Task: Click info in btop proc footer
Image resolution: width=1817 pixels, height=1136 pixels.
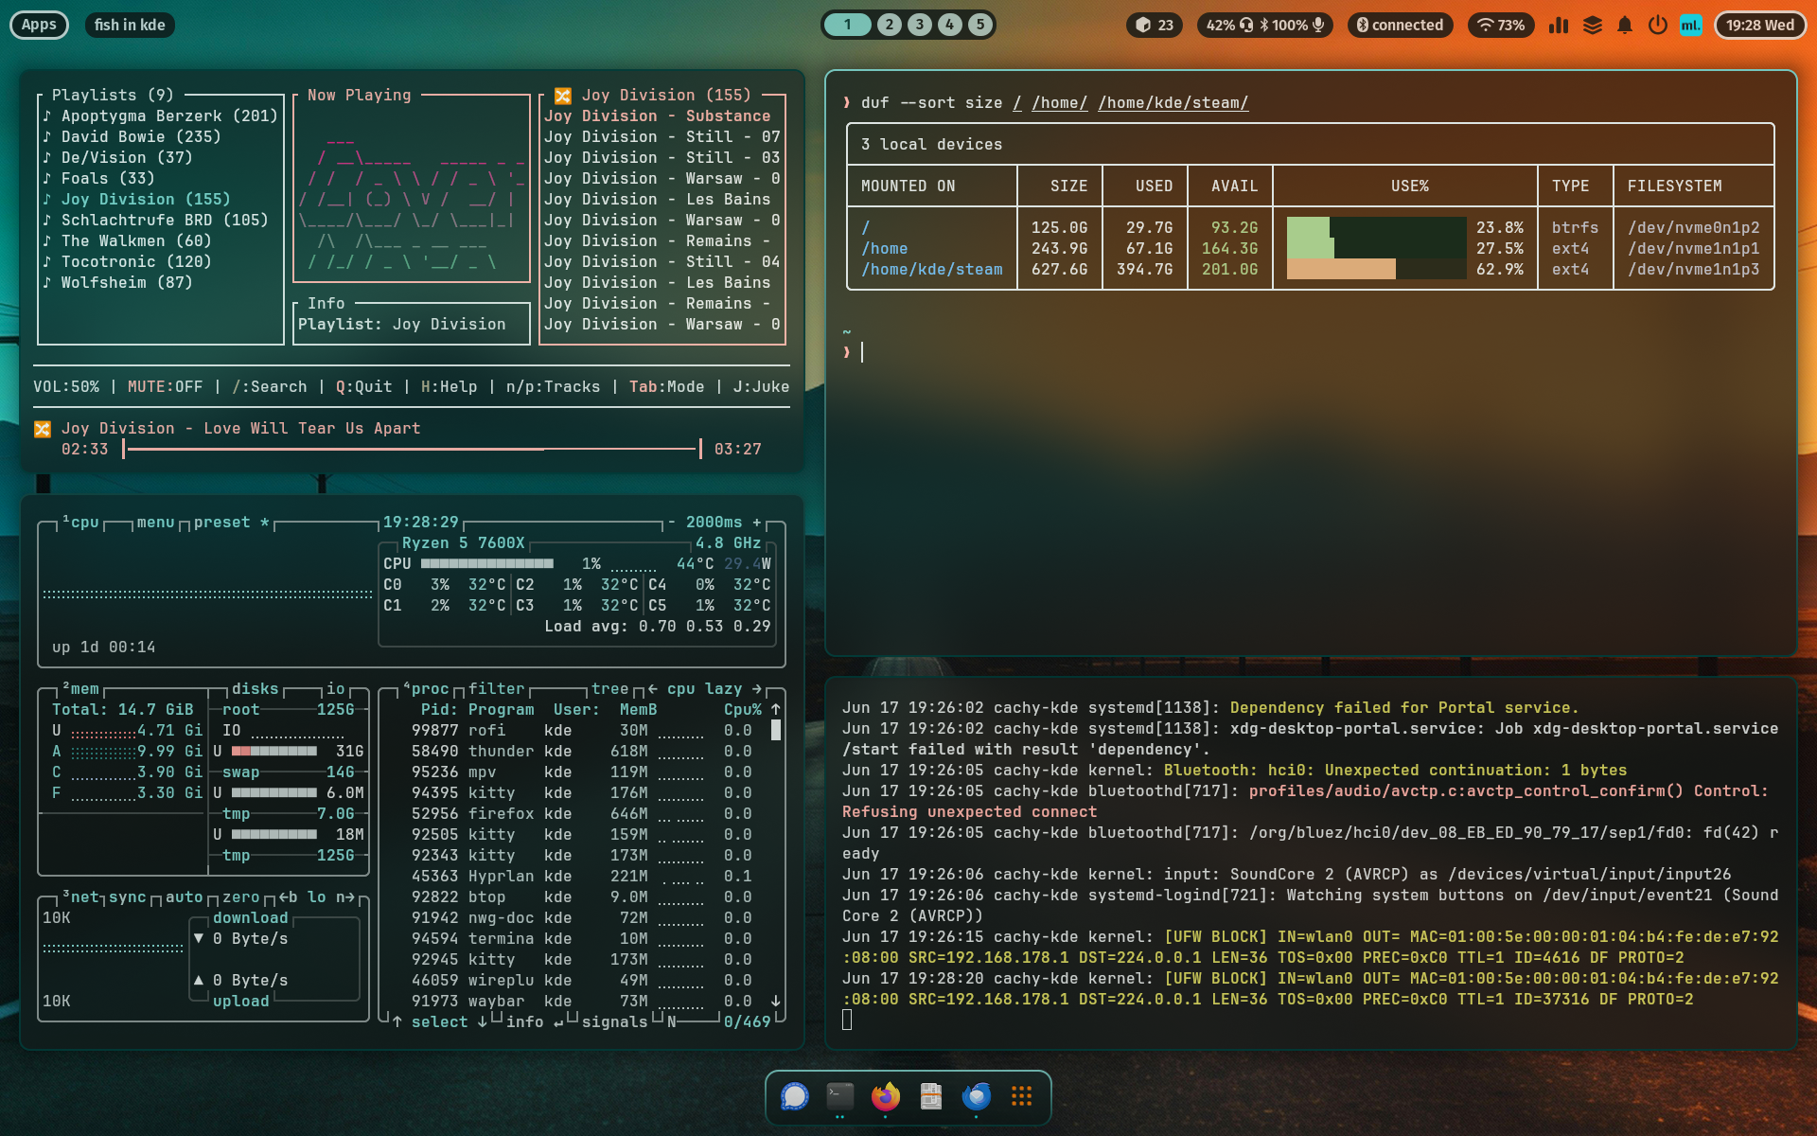Action: (x=525, y=1022)
